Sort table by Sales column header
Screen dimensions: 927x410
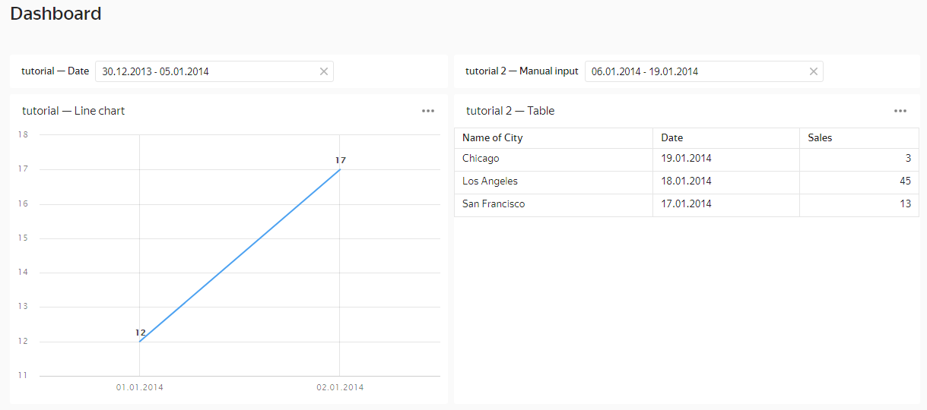point(820,138)
